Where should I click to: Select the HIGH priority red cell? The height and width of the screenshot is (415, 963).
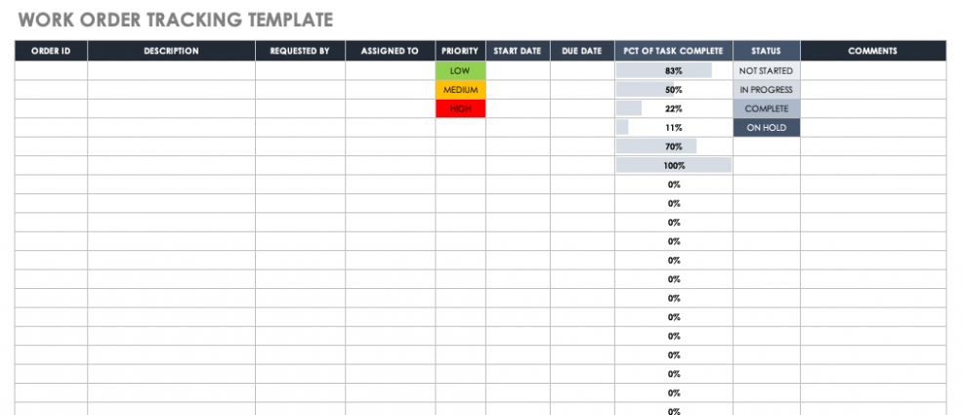[x=460, y=108]
